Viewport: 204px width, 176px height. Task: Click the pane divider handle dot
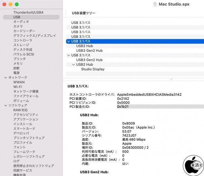point(171,79)
